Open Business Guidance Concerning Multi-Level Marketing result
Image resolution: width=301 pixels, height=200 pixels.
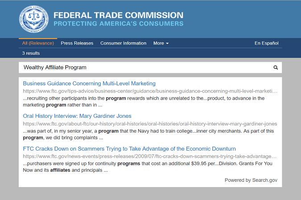coord(89,83)
